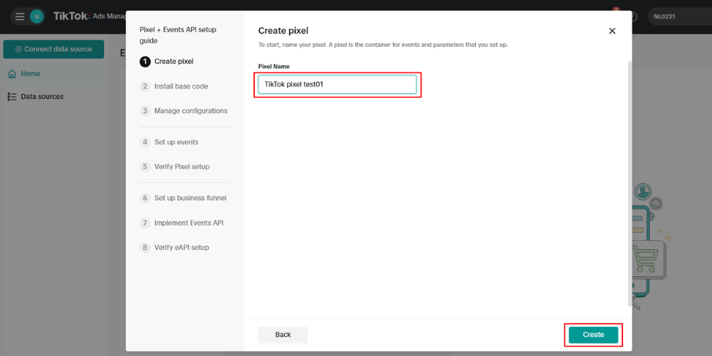Screen dimensions: 712x356
Task: Select step 7 Implement Events API
Action: coord(182,223)
